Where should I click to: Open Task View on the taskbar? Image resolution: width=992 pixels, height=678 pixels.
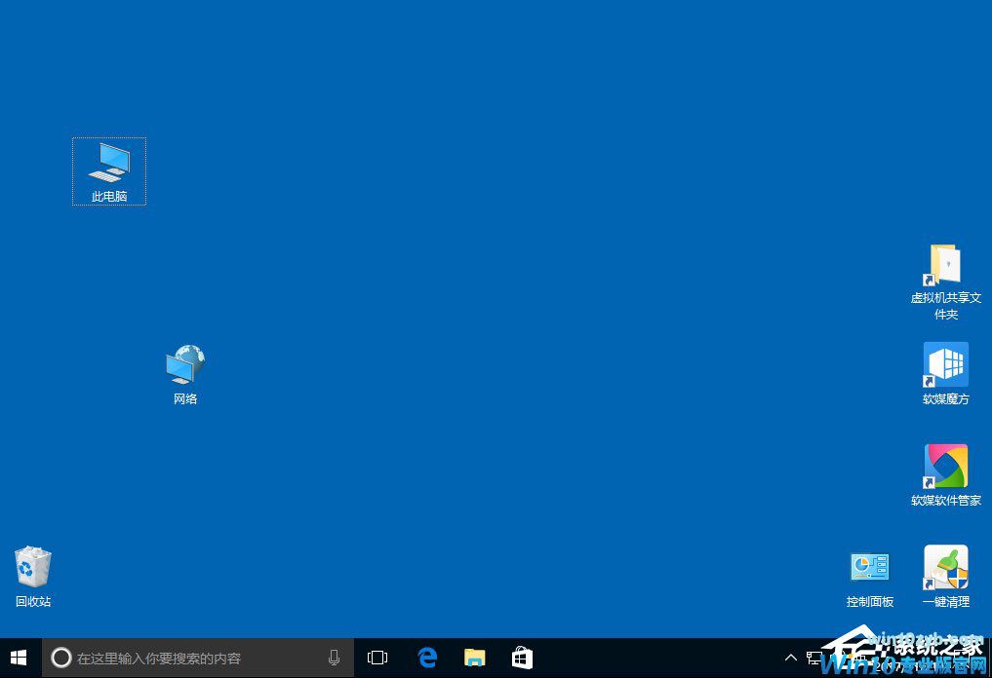tap(377, 658)
